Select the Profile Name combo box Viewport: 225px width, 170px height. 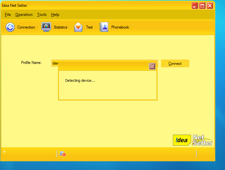[x=105, y=63]
